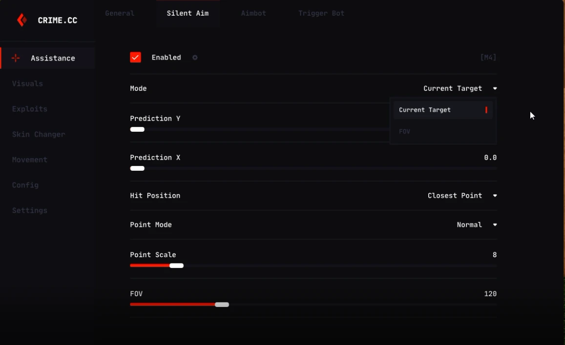The width and height of the screenshot is (565, 345).
Task: Go to Settings in the sidebar
Action: [30, 210]
